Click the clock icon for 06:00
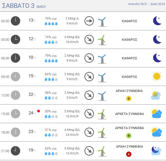Viewport: 166px width, 161px height. click(x=15, y=58)
